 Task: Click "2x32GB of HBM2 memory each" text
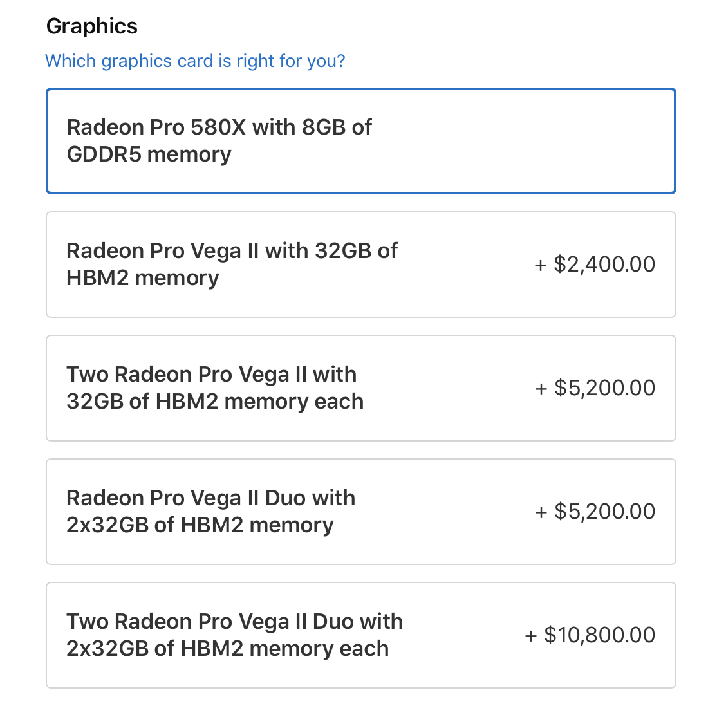point(227,649)
